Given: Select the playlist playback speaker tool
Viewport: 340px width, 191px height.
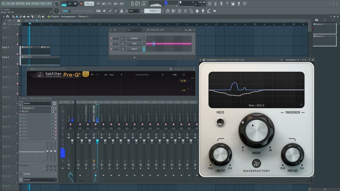Looking at the screenshot, I should (43, 16).
